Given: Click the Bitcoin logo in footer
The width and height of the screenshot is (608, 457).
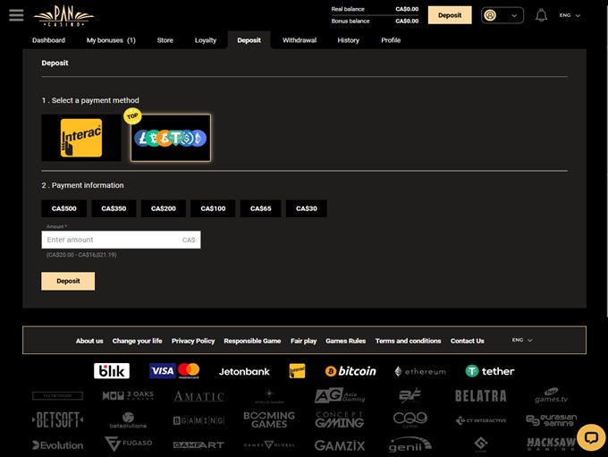Looking at the screenshot, I should point(350,371).
